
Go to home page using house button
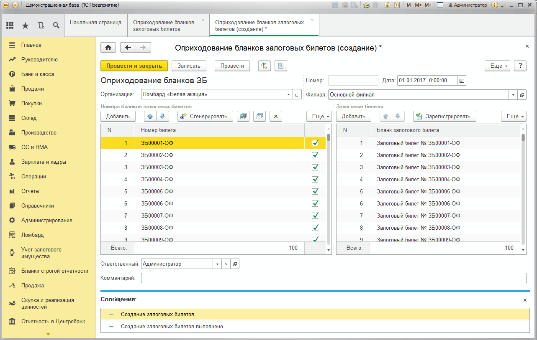[x=108, y=48]
